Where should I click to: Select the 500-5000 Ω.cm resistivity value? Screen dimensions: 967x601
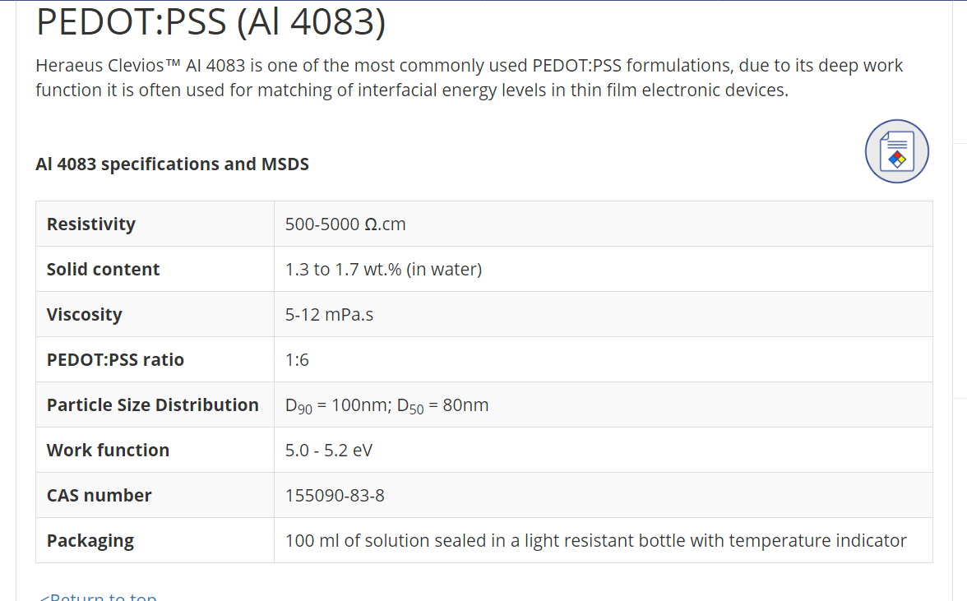[x=345, y=224]
